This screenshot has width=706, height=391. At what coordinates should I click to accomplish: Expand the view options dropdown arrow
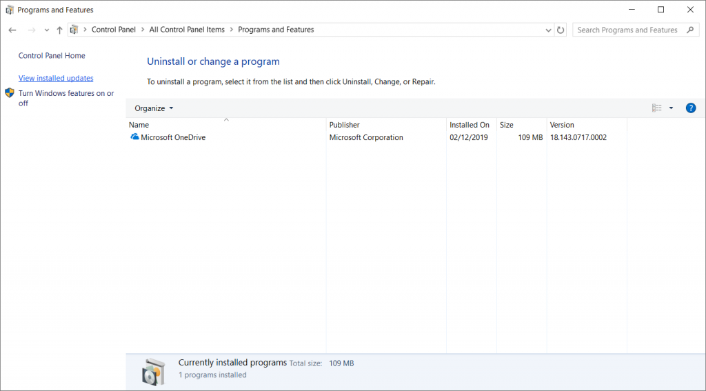[671, 108]
